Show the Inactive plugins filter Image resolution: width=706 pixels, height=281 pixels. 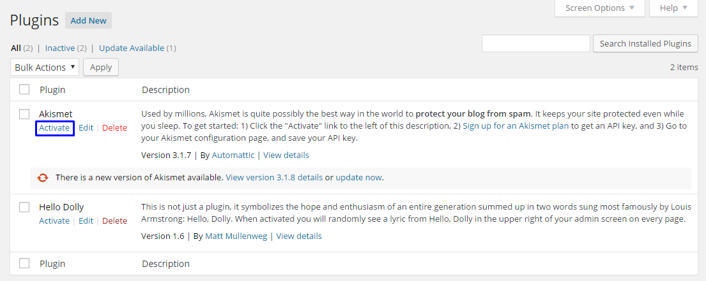coord(60,48)
